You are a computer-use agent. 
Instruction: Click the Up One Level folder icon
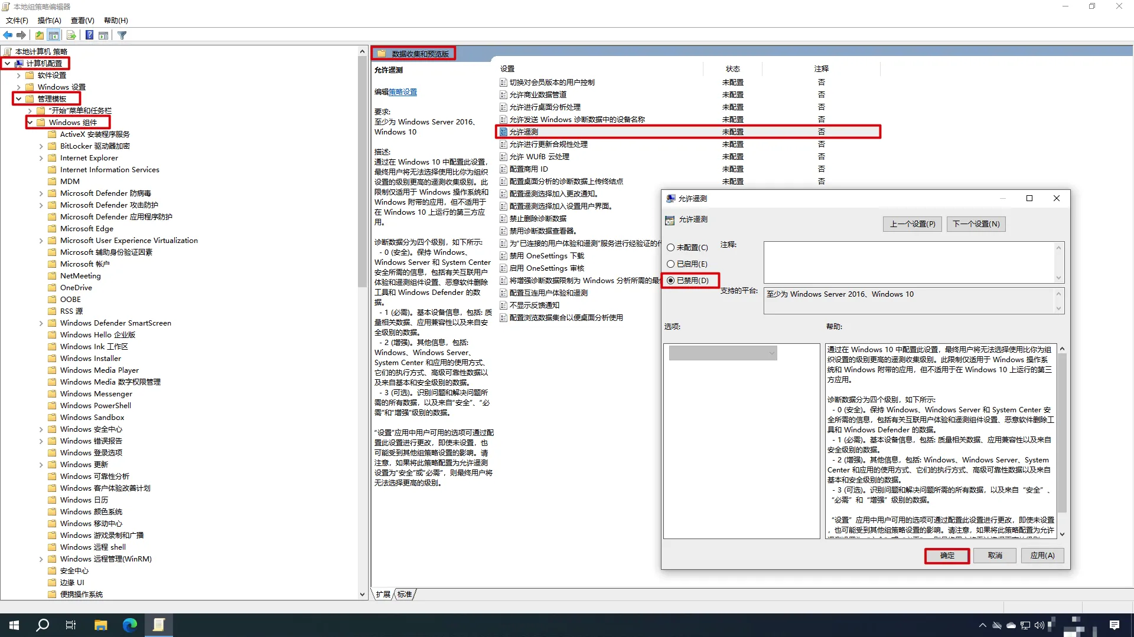(39, 35)
